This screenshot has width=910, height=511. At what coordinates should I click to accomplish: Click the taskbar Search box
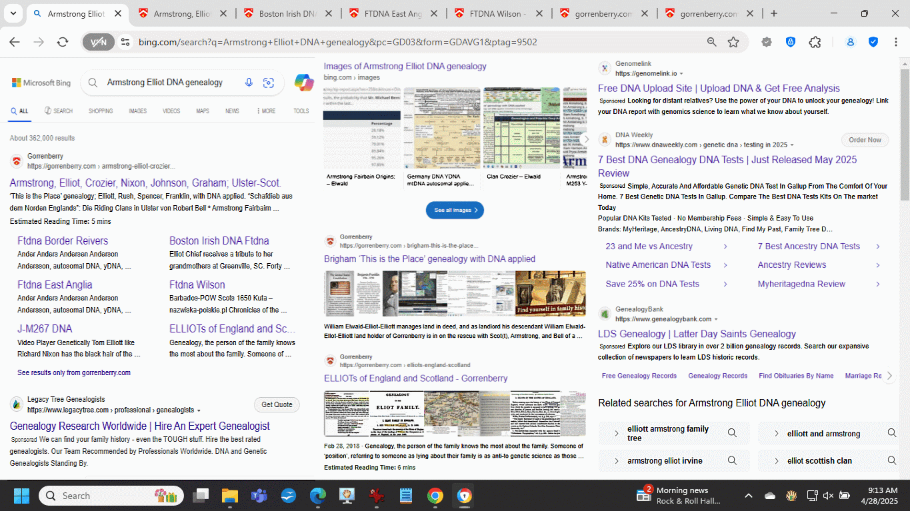(111, 496)
